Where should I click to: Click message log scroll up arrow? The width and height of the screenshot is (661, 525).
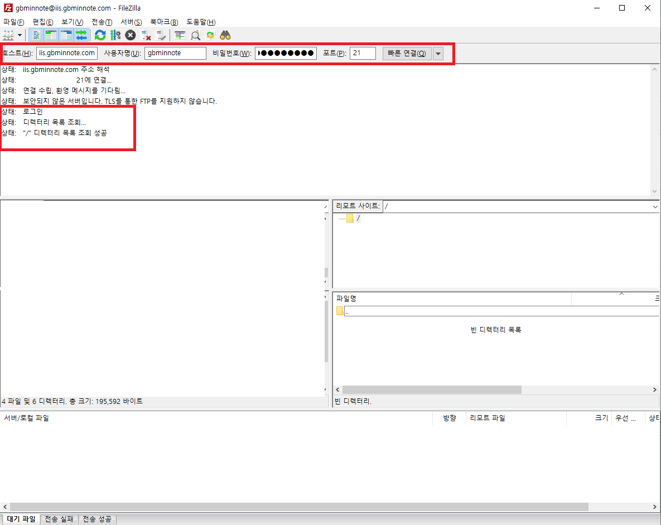click(x=655, y=69)
